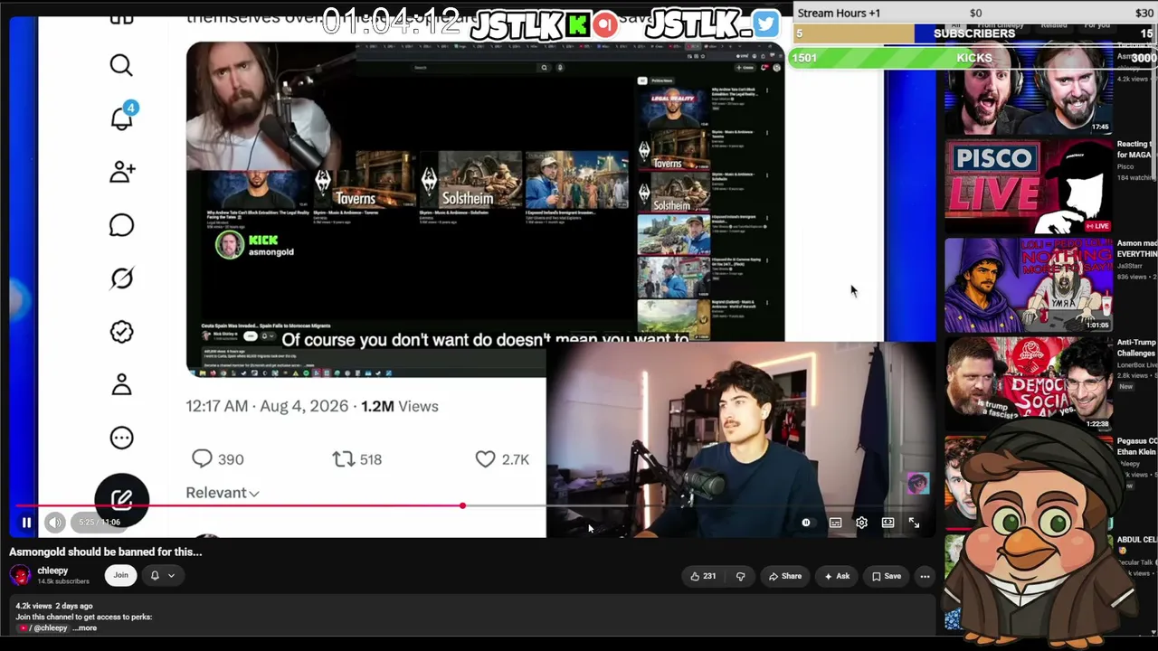
Task: Switch the player to theater mode
Action: tap(887, 523)
